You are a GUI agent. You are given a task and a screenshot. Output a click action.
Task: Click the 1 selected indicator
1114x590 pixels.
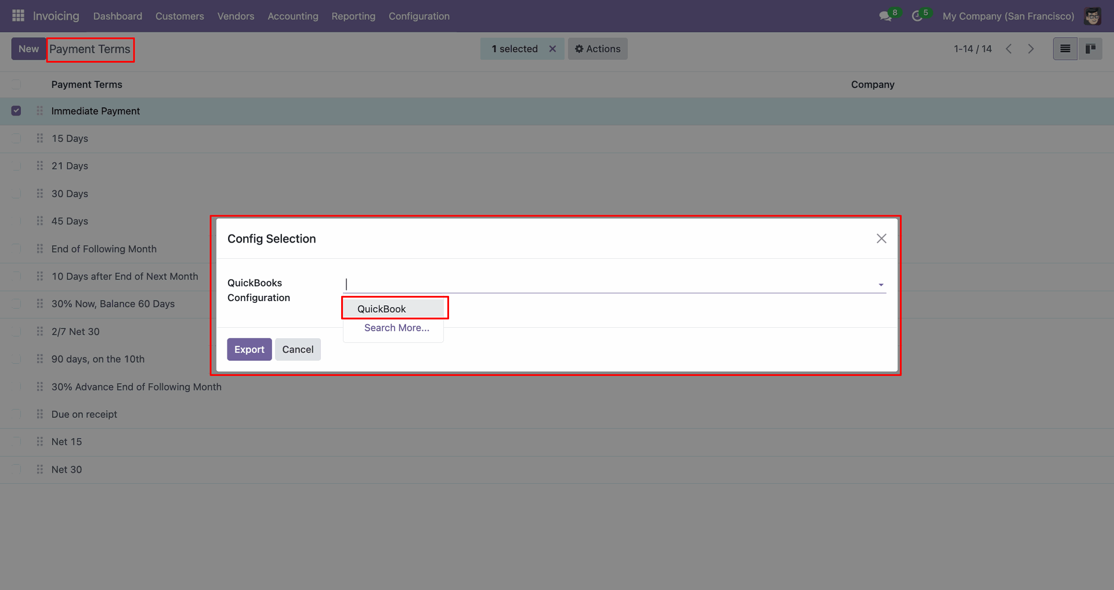pyautogui.click(x=515, y=49)
